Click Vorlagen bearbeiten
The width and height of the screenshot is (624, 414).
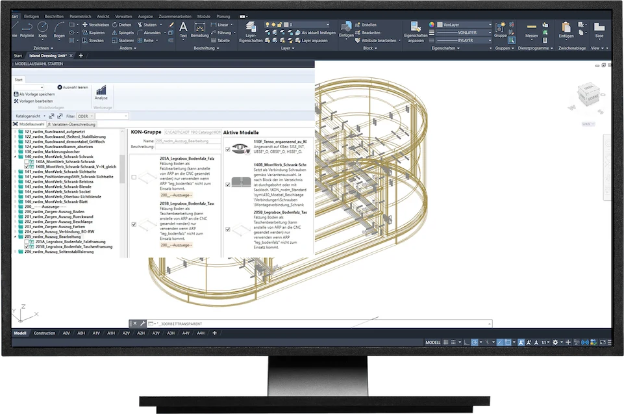tap(33, 101)
